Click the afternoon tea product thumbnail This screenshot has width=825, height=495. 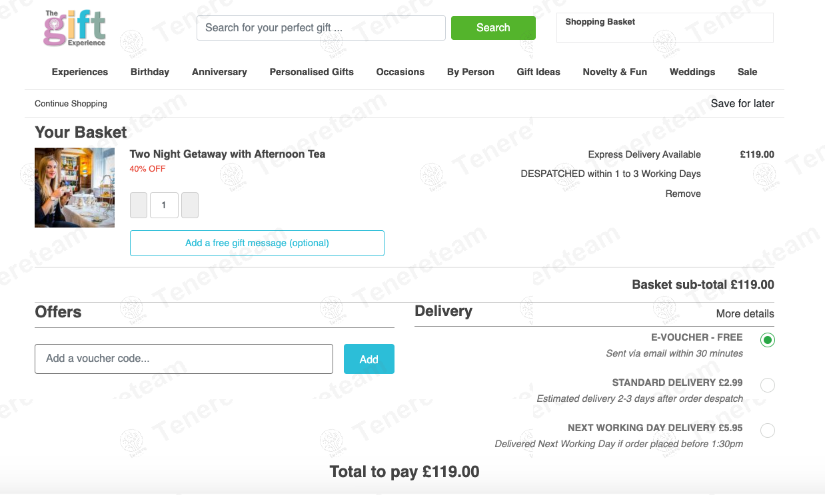tap(75, 188)
